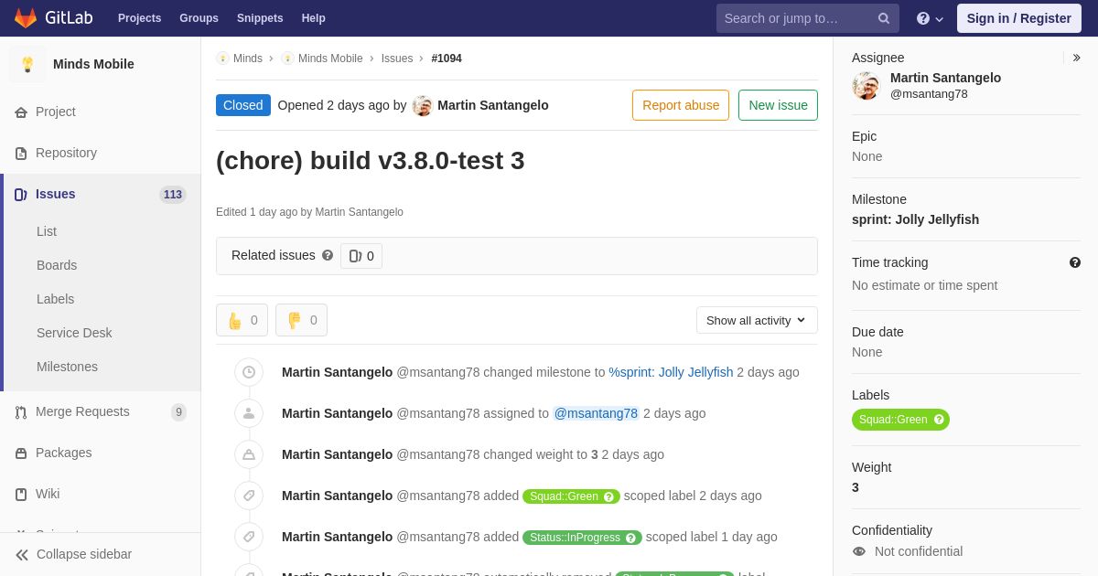Click the New issue button
Screen dimensions: 1098x576
pos(778,105)
